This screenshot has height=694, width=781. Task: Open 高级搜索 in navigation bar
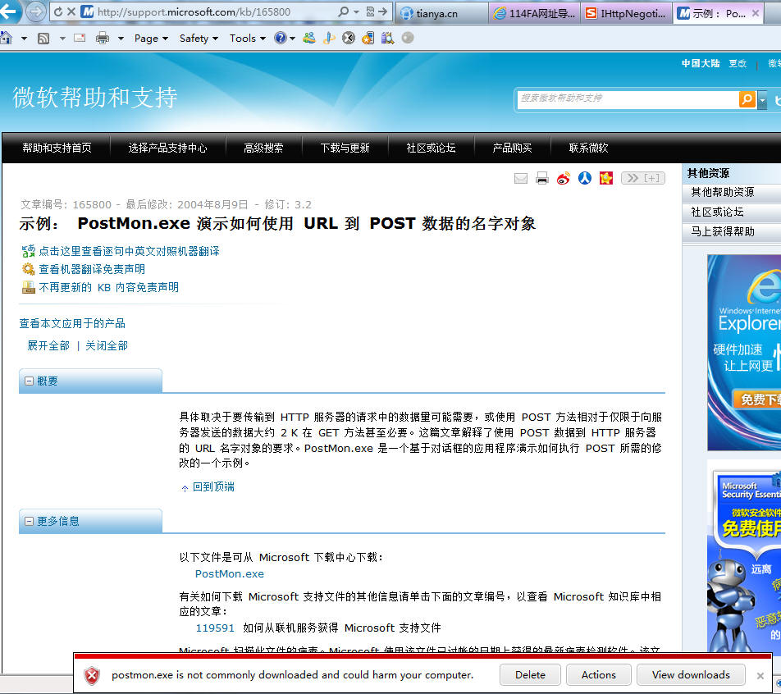click(263, 148)
